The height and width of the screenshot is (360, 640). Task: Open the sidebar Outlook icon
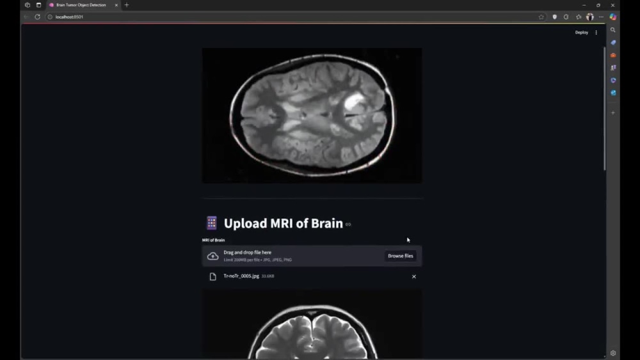pyautogui.click(x=612, y=93)
